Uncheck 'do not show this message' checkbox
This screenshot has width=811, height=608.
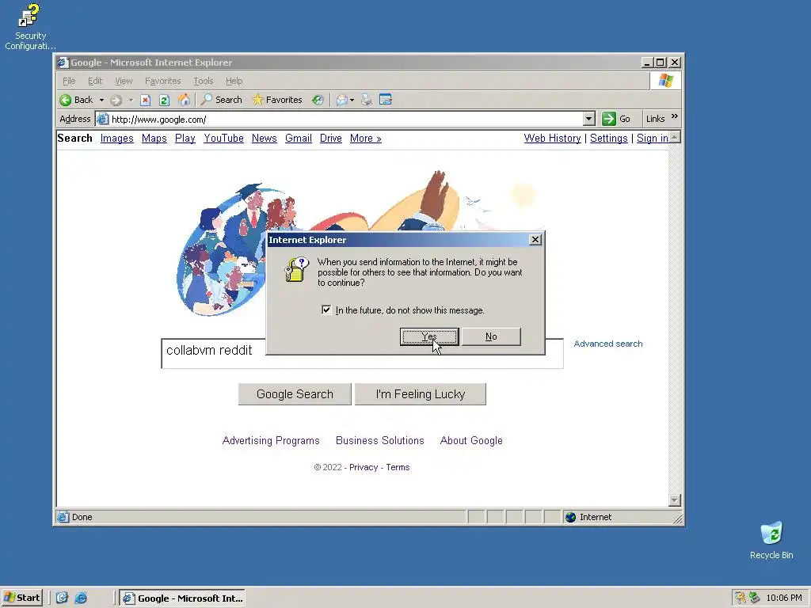tap(326, 310)
